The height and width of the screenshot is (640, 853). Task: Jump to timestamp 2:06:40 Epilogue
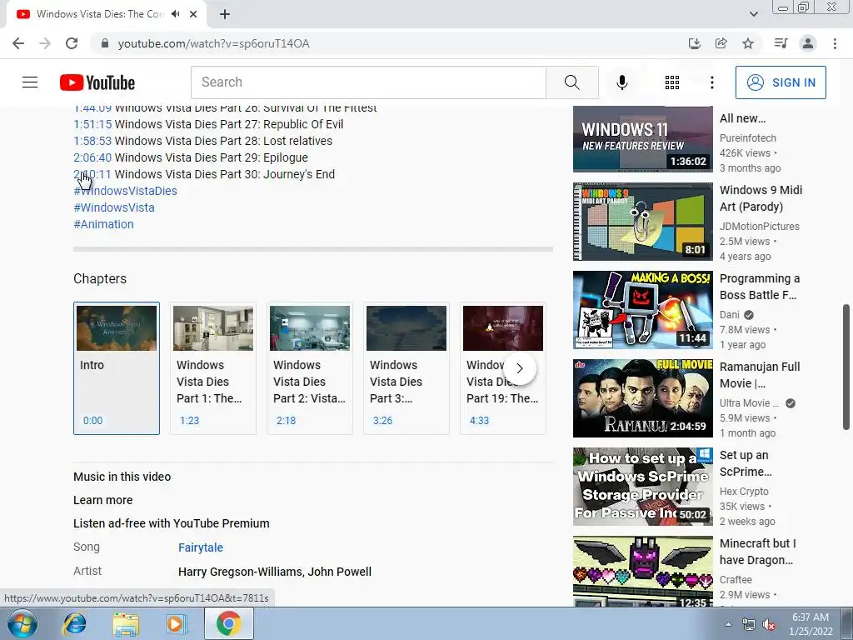point(92,157)
